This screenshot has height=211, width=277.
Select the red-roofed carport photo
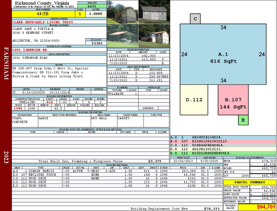click(x=122, y=36)
